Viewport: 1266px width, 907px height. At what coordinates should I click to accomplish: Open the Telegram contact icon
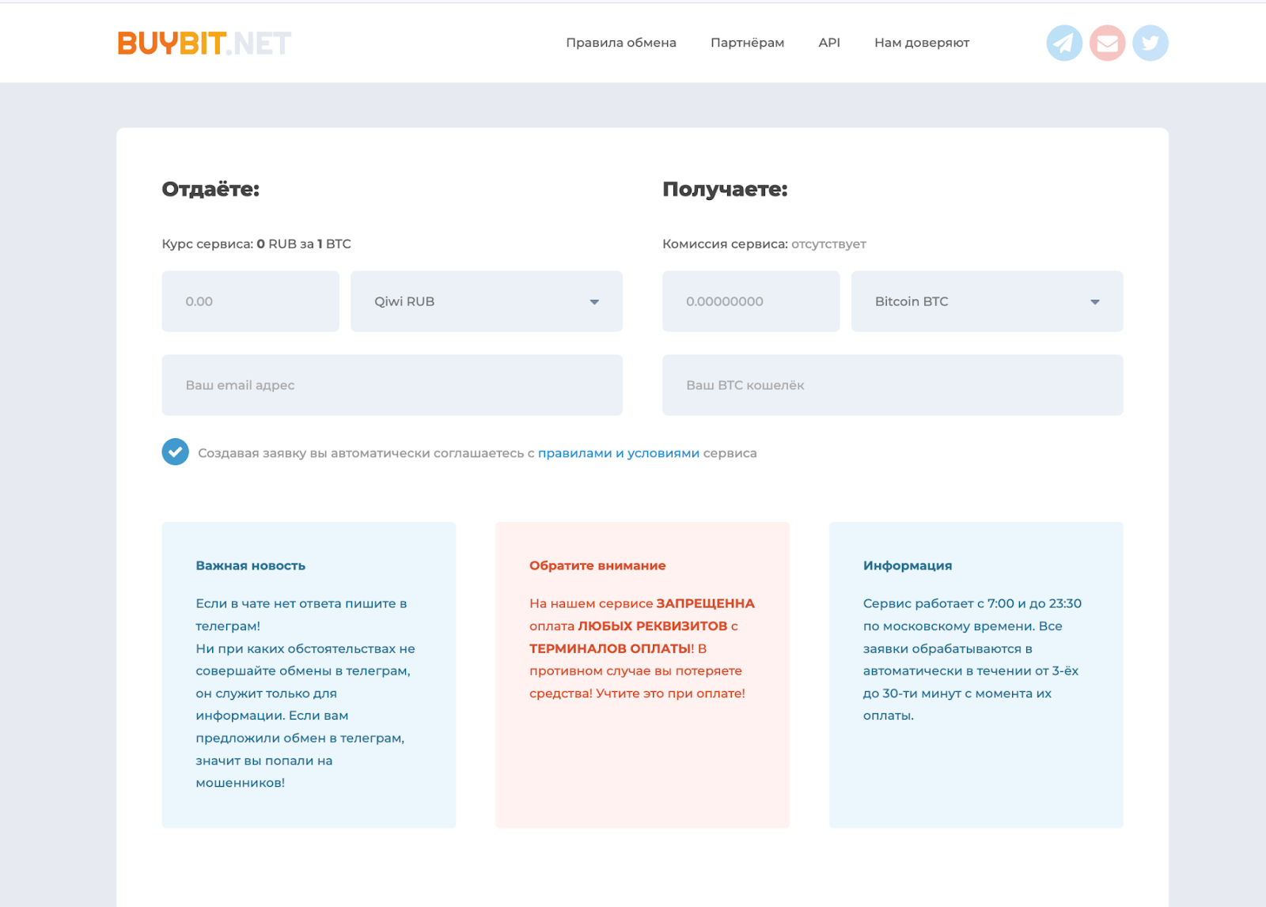(x=1064, y=43)
